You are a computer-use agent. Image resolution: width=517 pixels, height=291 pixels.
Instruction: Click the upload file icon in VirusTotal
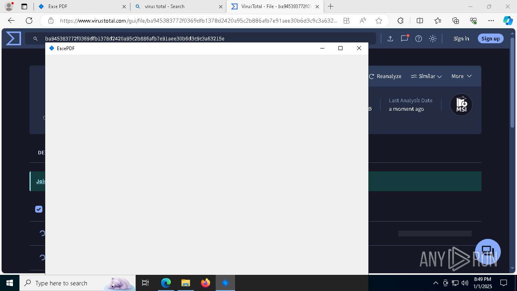tap(390, 38)
